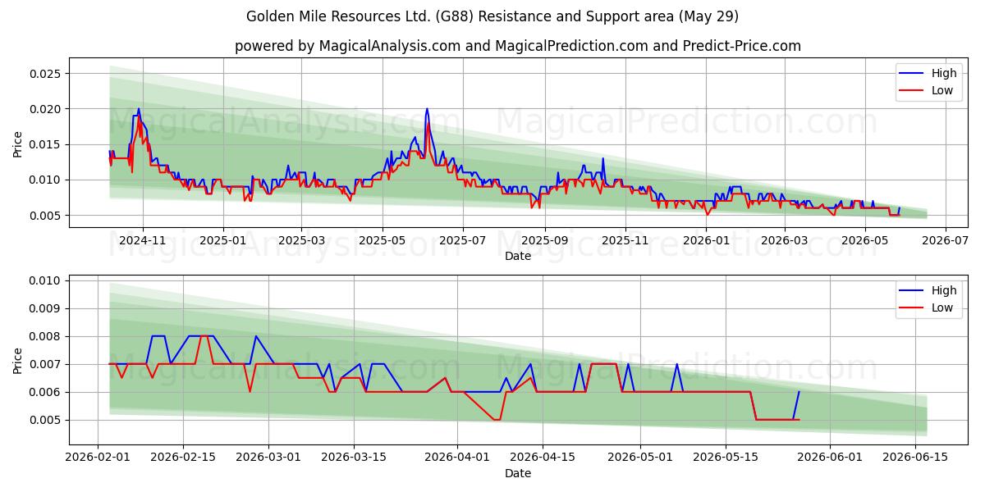The height and width of the screenshot is (492, 985).
Task: Click the '0.010' price tick in top chart
Action: coord(46,180)
